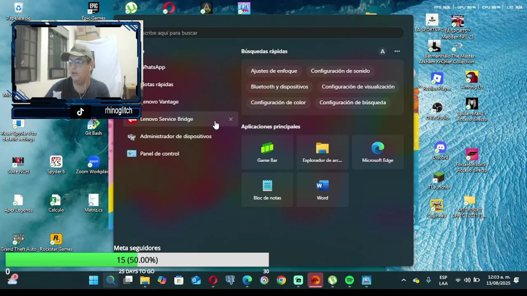
Task: Open Microsoft Store from the taskbar
Action: [x=179, y=280]
